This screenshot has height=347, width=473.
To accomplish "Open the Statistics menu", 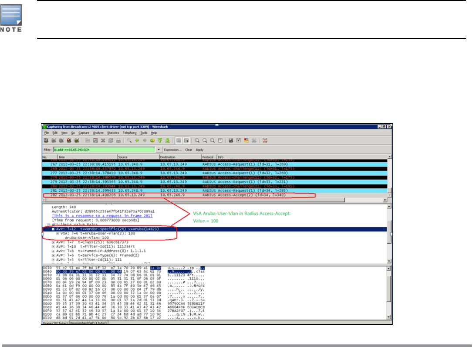I will 113,133.
